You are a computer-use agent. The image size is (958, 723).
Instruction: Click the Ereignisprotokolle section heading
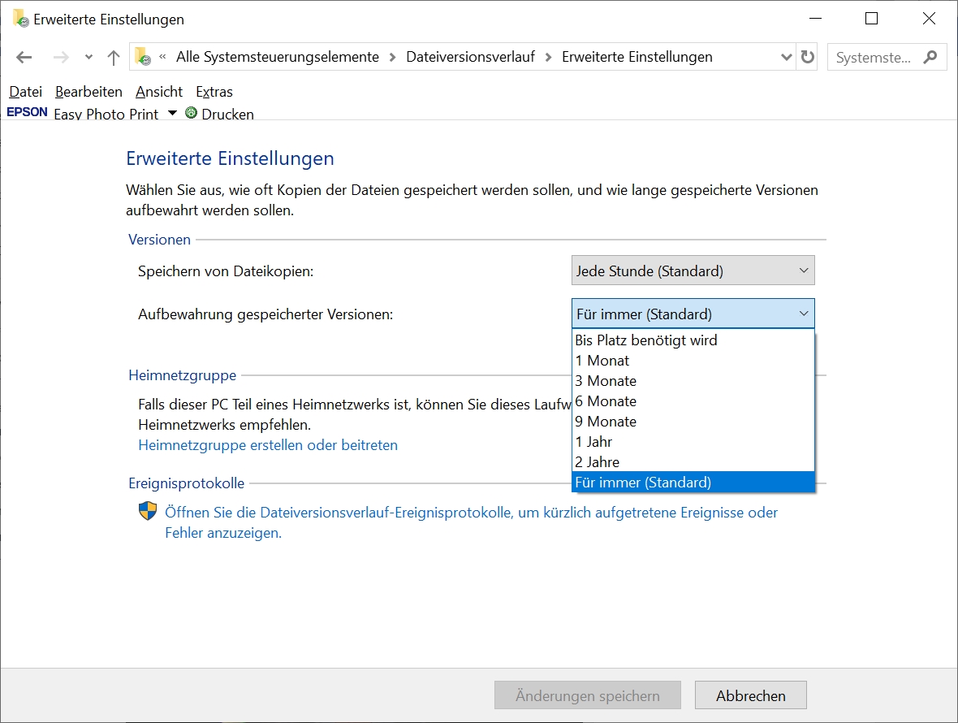click(187, 483)
